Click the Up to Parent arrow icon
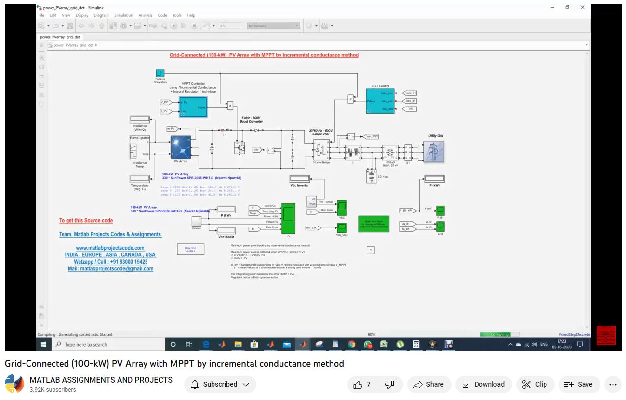 click(x=101, y=26)
